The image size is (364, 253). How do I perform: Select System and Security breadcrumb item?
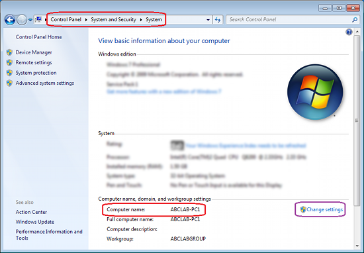[113, 19]
